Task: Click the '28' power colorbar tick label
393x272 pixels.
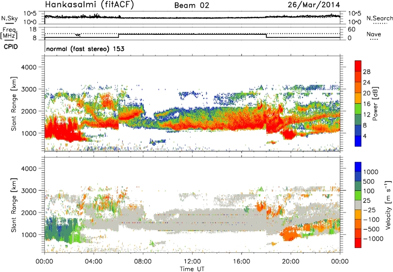Action: 366,72
